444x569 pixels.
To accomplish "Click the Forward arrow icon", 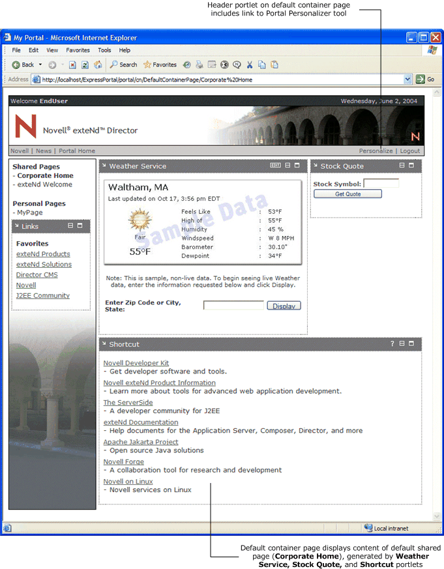I will tap(52, 65).
